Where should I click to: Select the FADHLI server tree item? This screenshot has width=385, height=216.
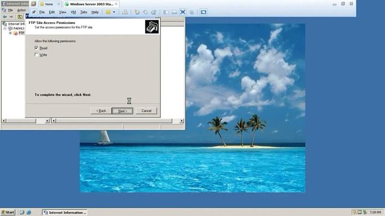[x=19, y=28]
